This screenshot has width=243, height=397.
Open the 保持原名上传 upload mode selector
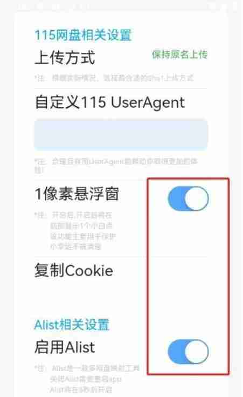tap(179, 54)
